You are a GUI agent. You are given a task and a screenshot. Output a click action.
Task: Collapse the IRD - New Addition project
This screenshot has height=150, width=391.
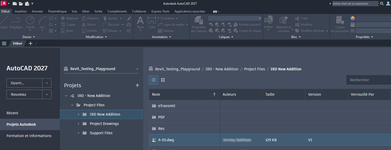pyautogui.click(x=66, y=96)
